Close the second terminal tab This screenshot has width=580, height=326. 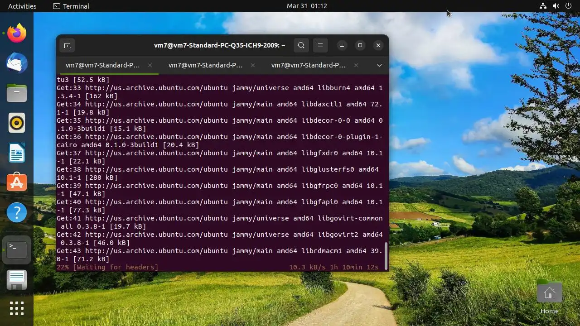[x=253, y=65]
